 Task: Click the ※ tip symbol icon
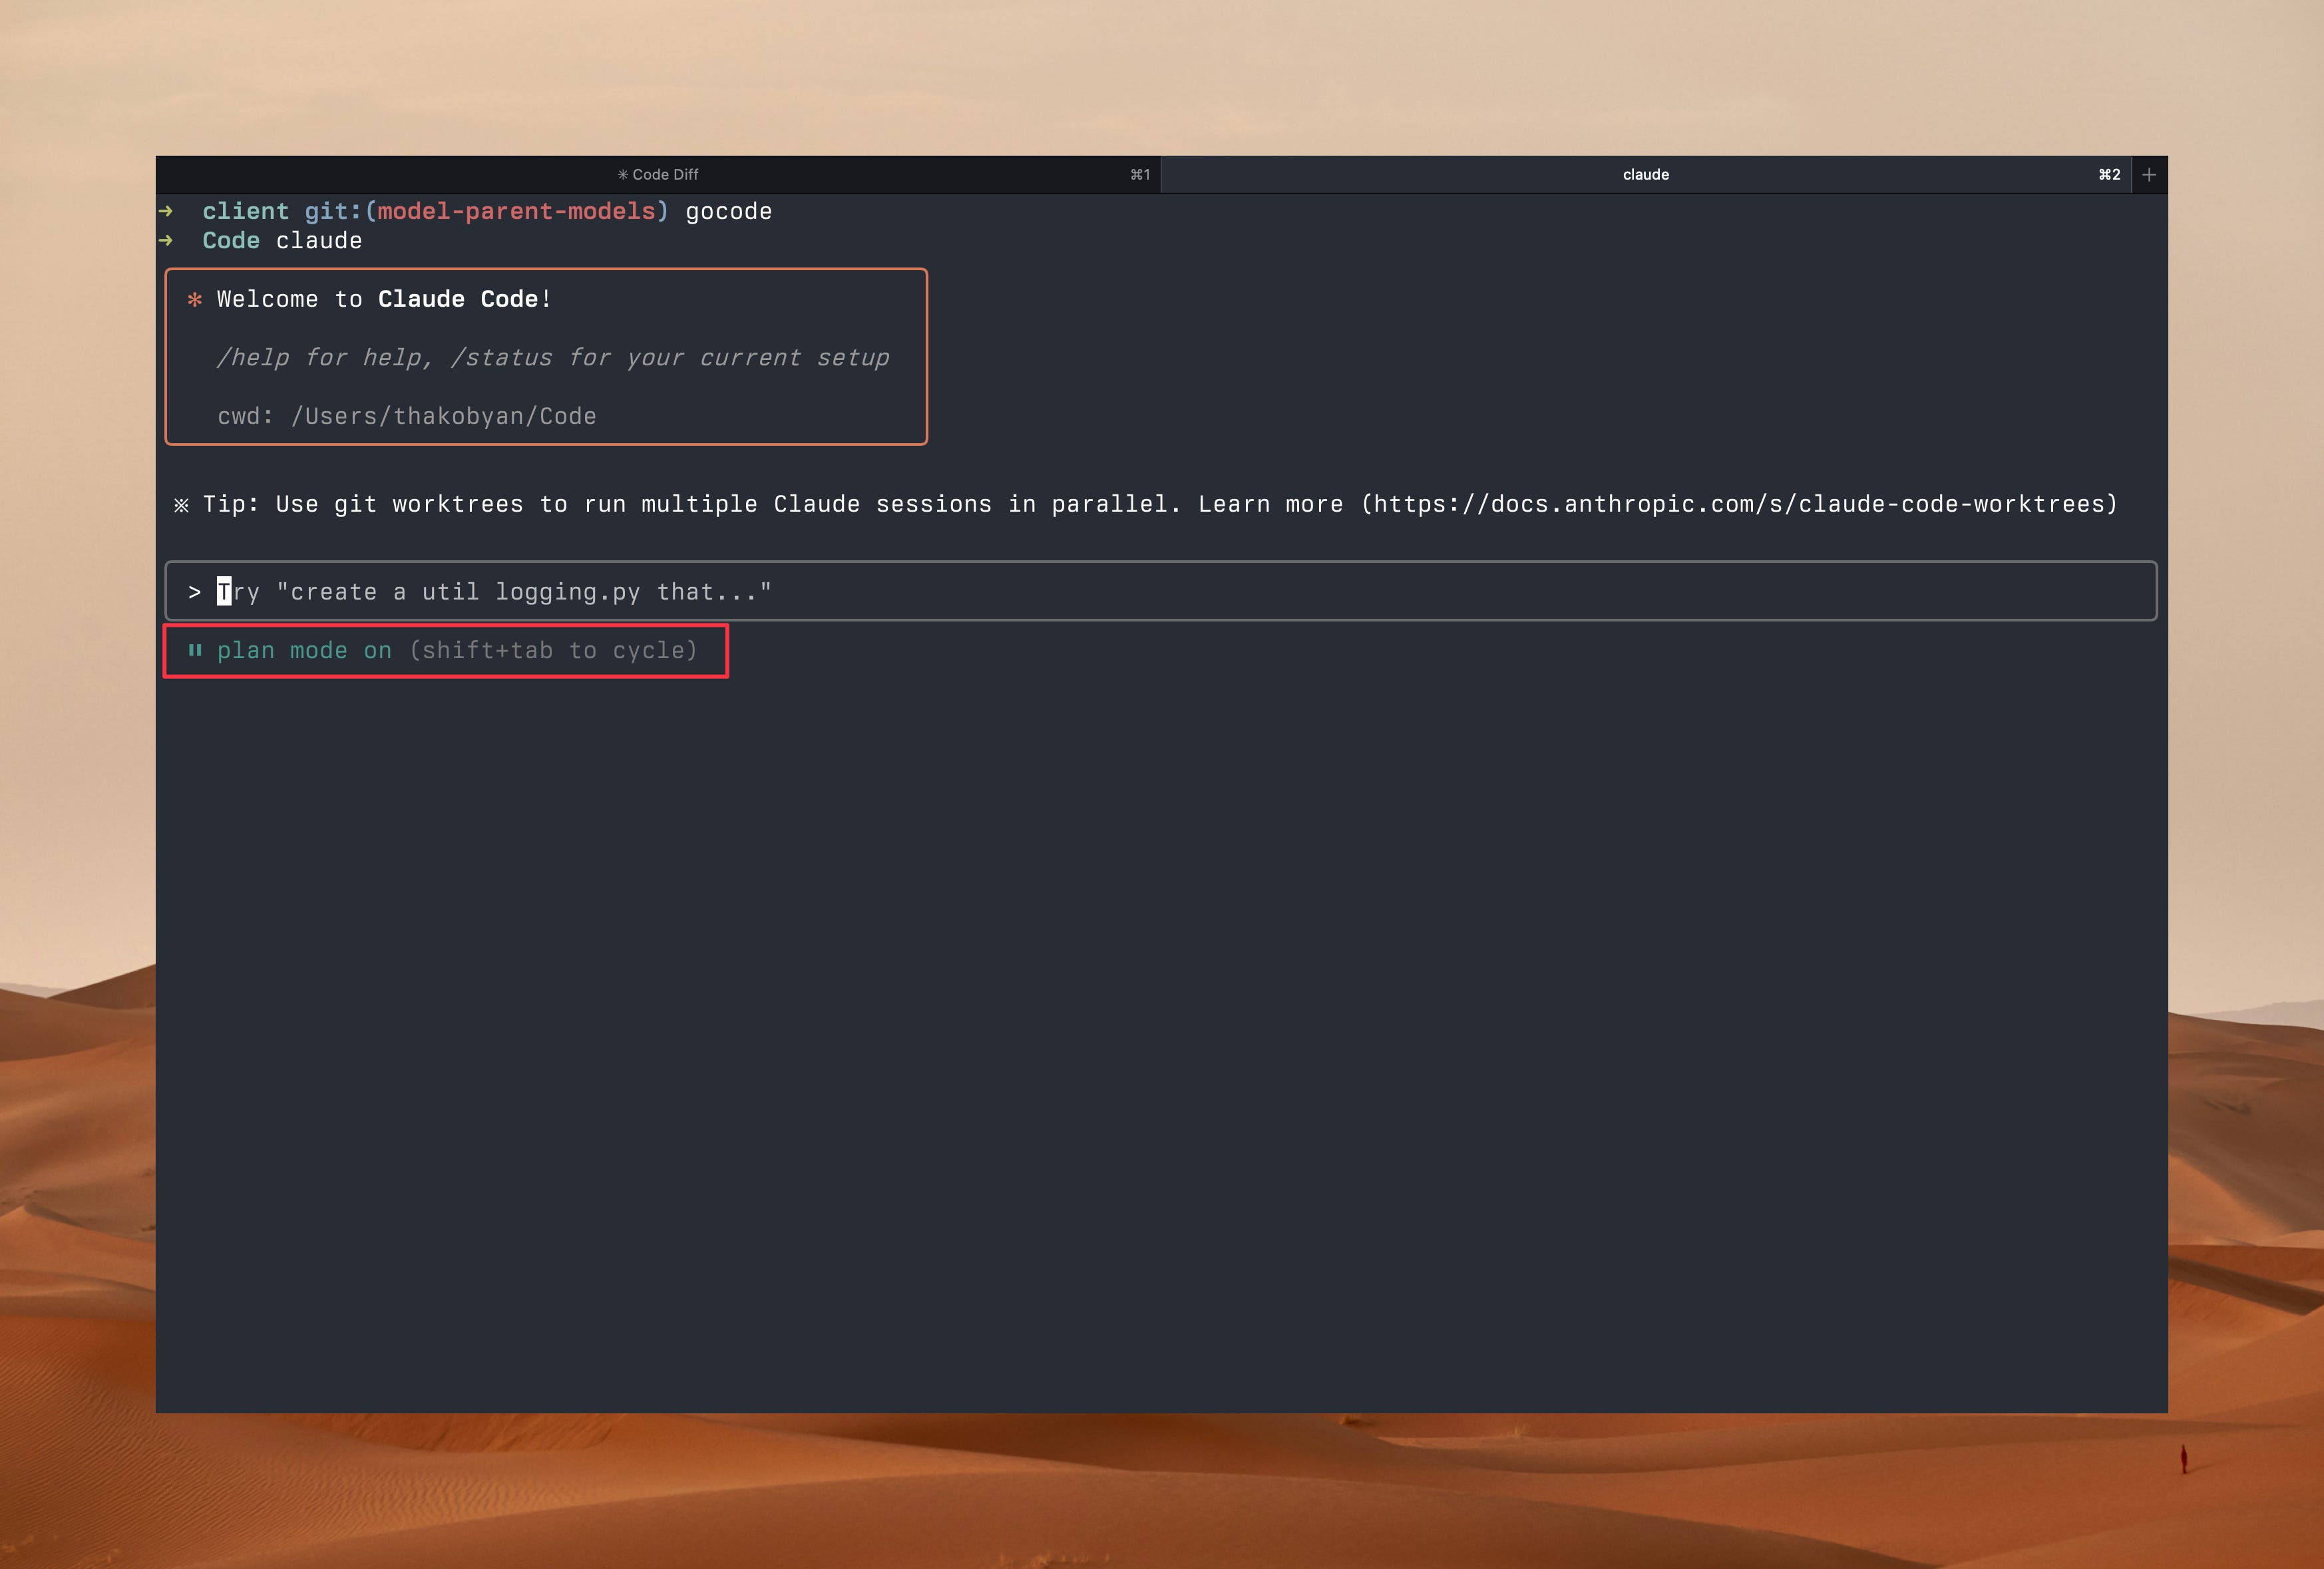point(181,505)
